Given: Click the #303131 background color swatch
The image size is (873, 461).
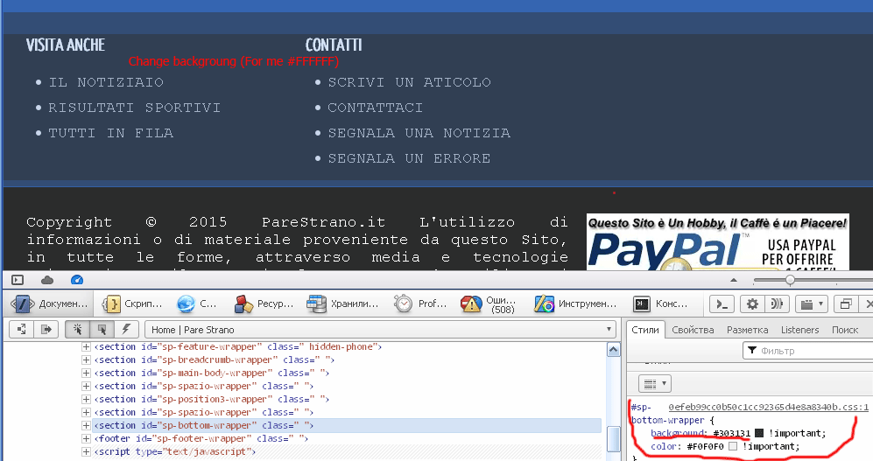Looking at the screenshot, I should (759, 433).
